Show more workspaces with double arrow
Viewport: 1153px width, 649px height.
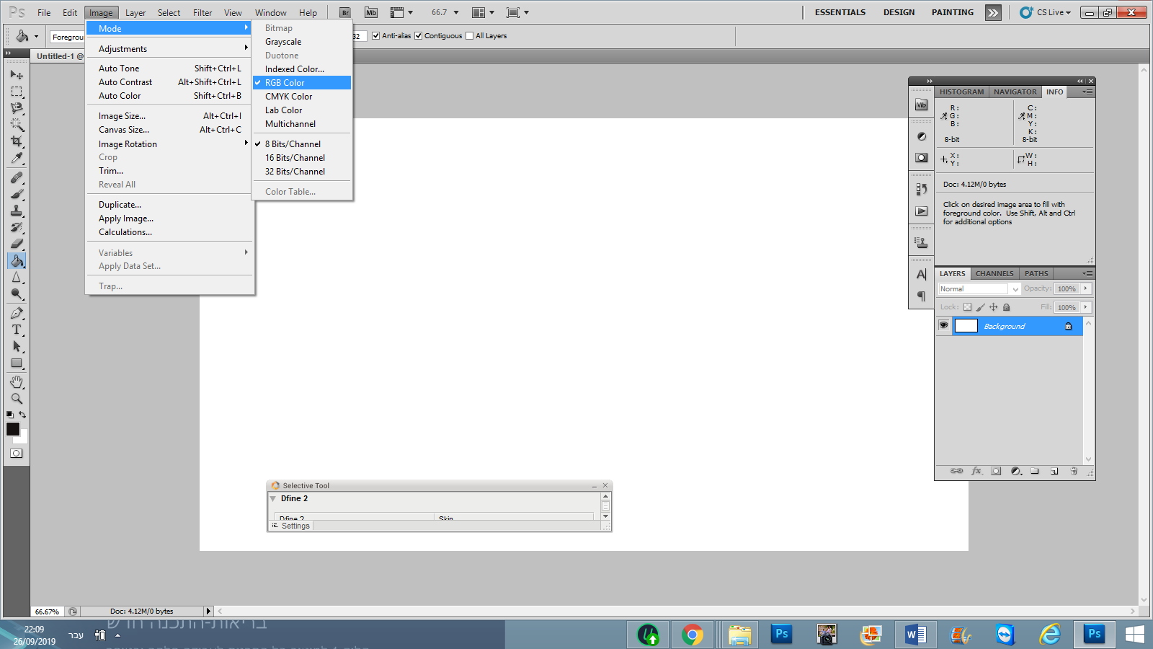tap(993, 12)
